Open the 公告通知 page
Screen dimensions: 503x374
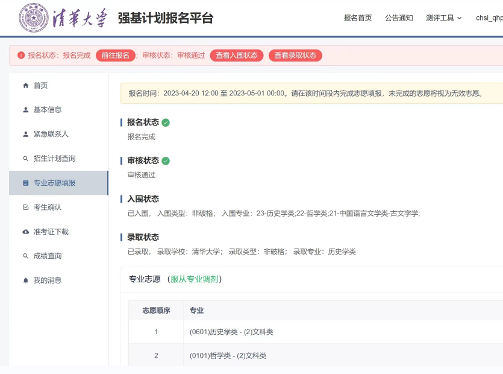399,19
